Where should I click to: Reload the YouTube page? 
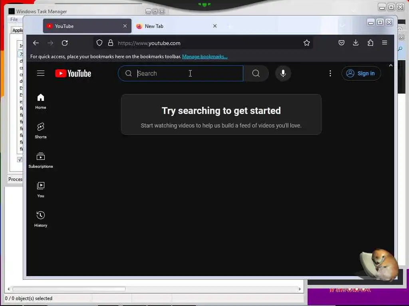point(65,43)
